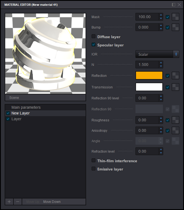Pick the orange Reflection color

(x=149, y=75)
